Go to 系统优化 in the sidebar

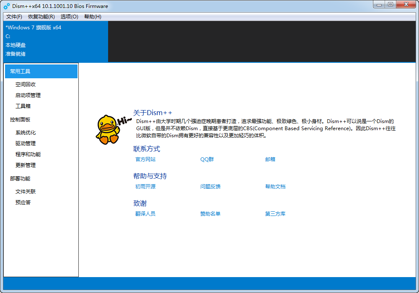(26, 133)
